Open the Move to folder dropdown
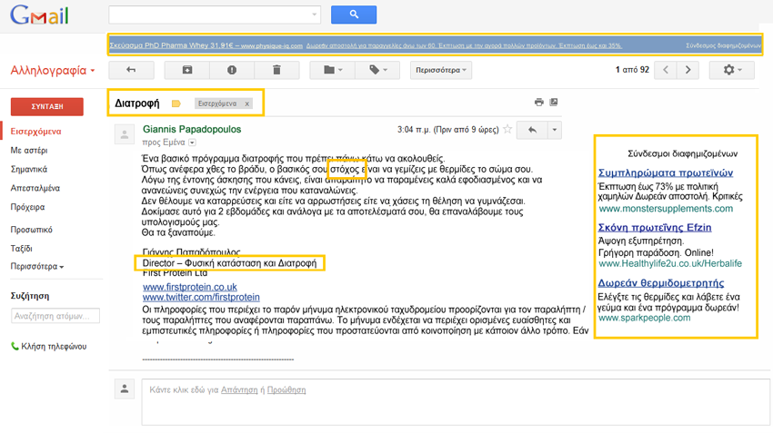The image size is (773, 433). (332, 70)
